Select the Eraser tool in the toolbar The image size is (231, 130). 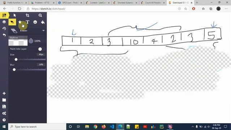12,22
